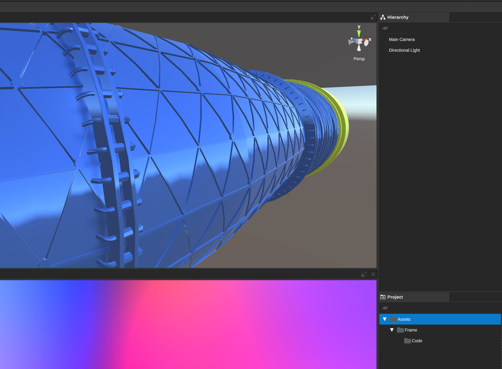Maximize the lower gradient panel
Screen dimensions: 502x369
[364, 274]
